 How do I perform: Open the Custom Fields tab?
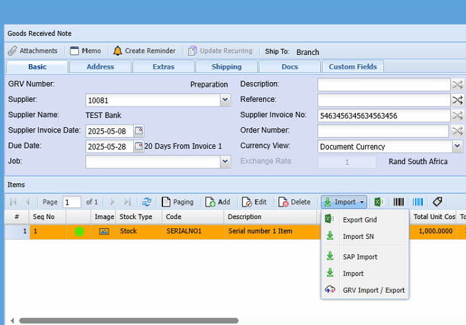353,67
